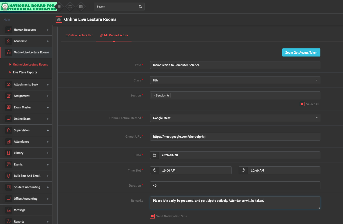
Task: Open the Online Lecture Method dropdown
Action: [x=235, y=118]
